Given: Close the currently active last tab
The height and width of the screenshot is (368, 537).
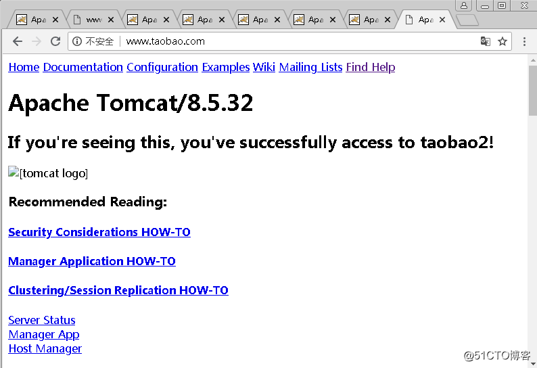Looking at the screenshot, I should tap(442, 20).
